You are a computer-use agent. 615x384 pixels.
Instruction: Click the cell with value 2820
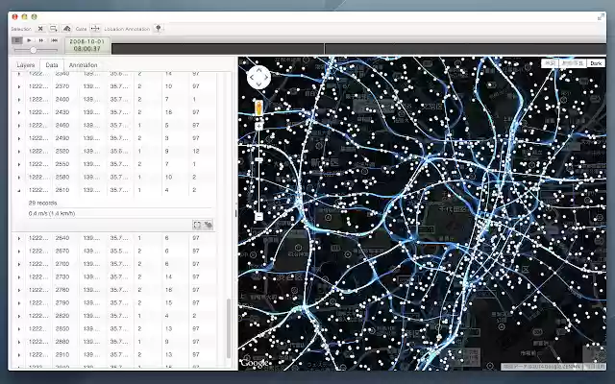click(x=62, y=316)
